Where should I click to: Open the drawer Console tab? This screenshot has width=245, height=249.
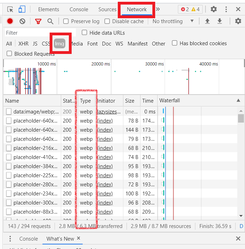(x=29, y=239)
